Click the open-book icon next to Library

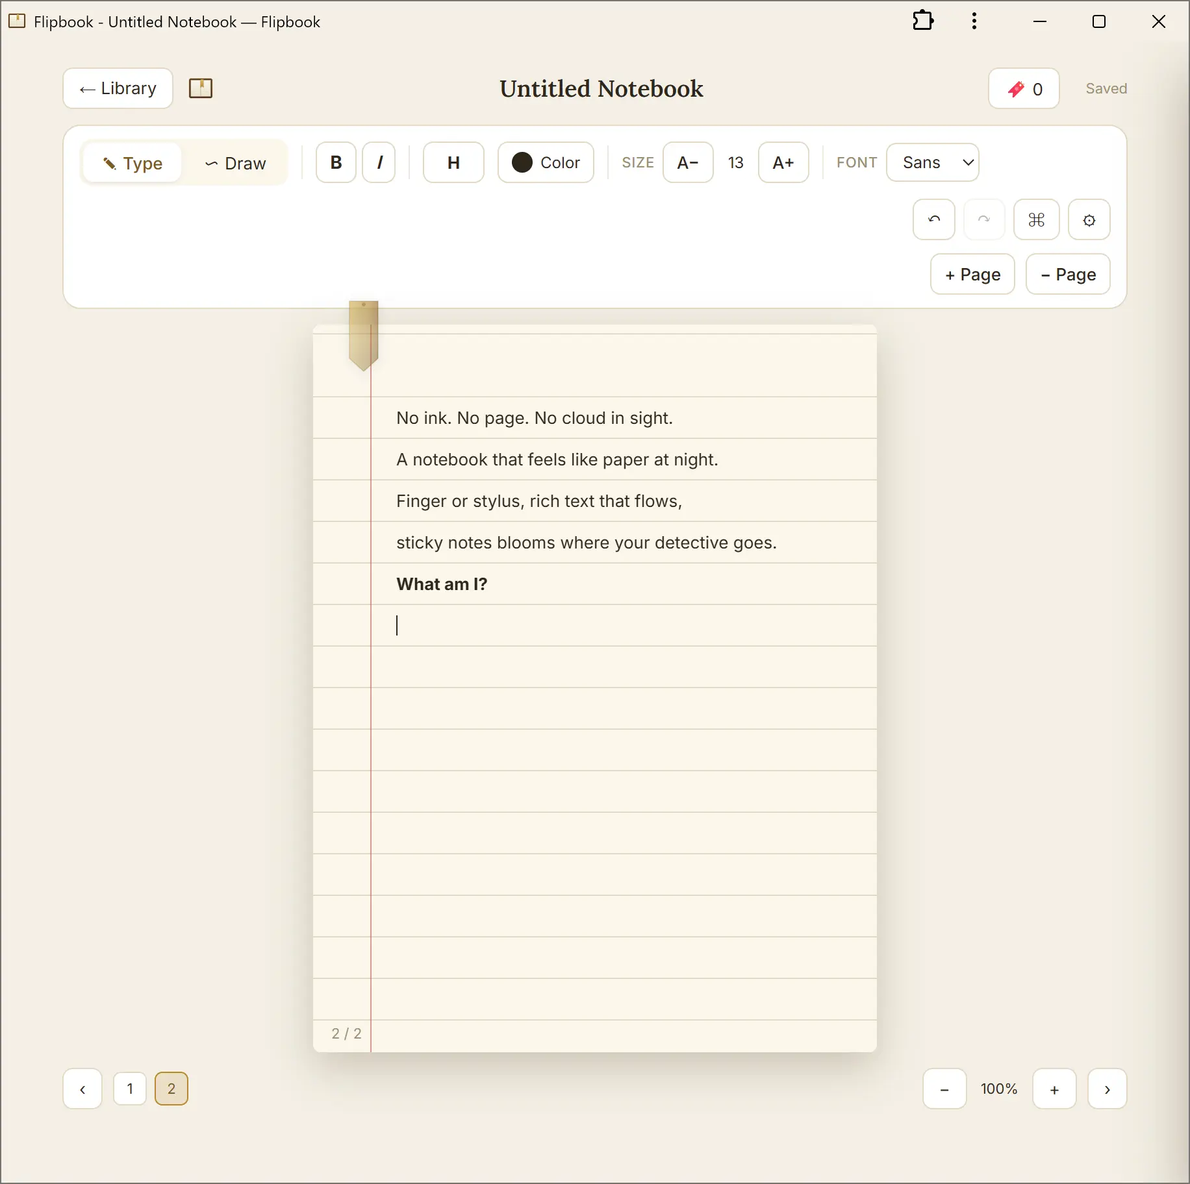coord(201,88)
